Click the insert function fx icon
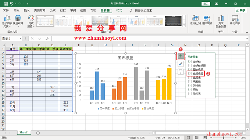 tap(47, 38)
